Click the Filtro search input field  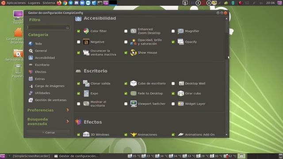pyautogui.click(x=48, y=27)
